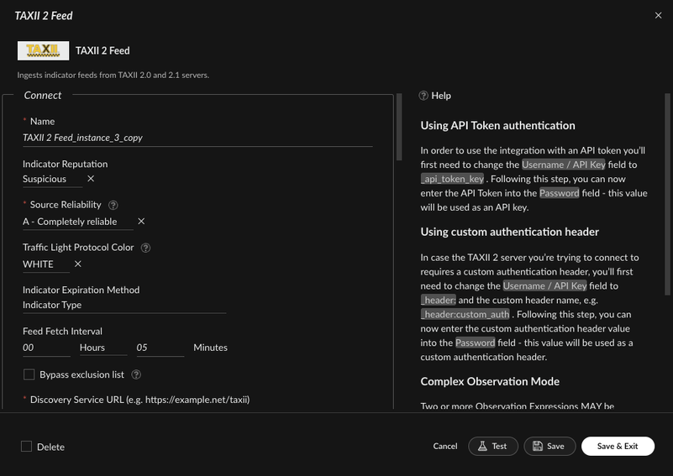This screenshot has height=476, width=673.
Task: Open the Traffic Light Protocol Color dropdown
Action: tap(44, 264)
